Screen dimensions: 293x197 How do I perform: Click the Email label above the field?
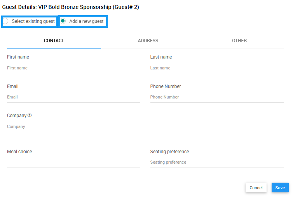coord(13,86)
